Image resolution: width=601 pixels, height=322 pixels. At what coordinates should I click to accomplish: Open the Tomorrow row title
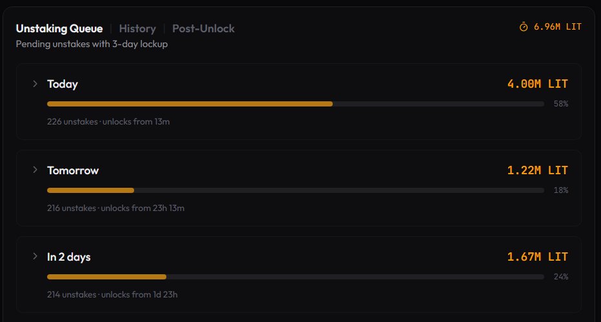point(73,170)
